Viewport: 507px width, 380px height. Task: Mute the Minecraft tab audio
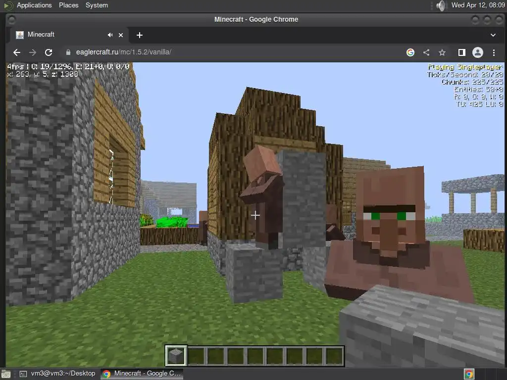click(110, 35)
